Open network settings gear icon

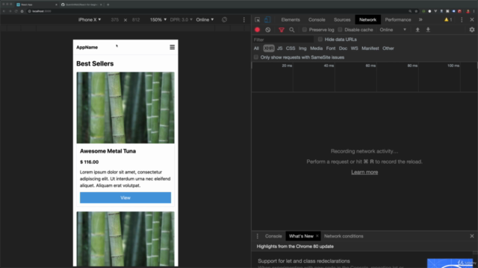click(x=472, y=30)
